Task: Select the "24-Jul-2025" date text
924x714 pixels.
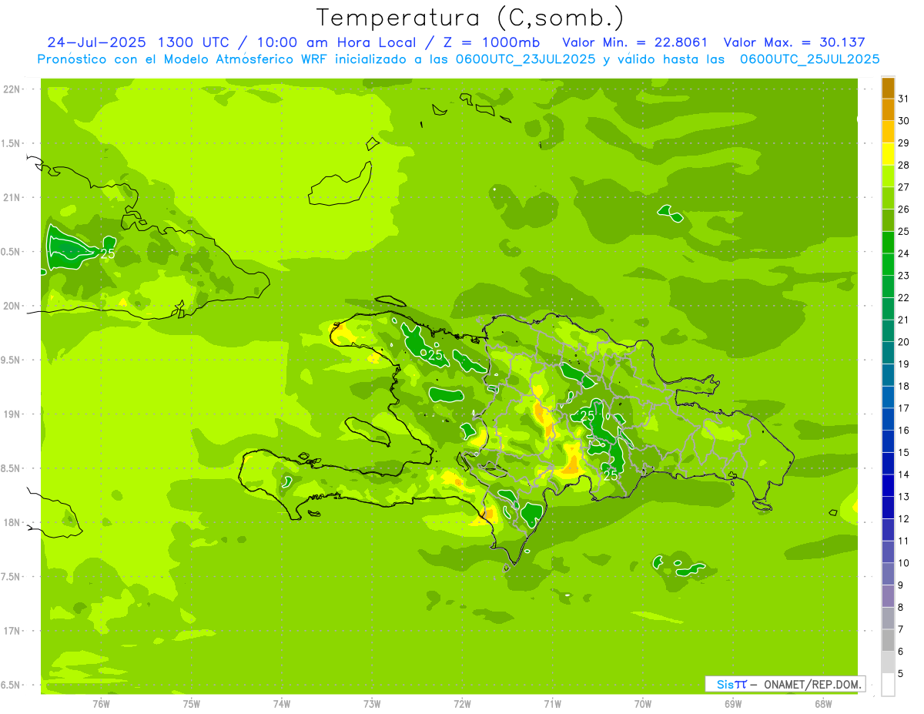Action: [x=98, y=42]
